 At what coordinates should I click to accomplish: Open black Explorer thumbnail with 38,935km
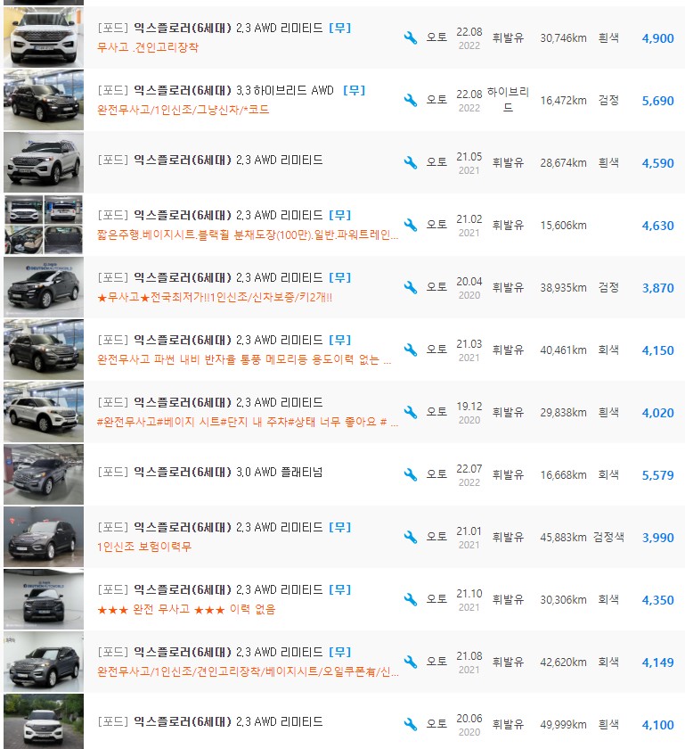[44, 287]
